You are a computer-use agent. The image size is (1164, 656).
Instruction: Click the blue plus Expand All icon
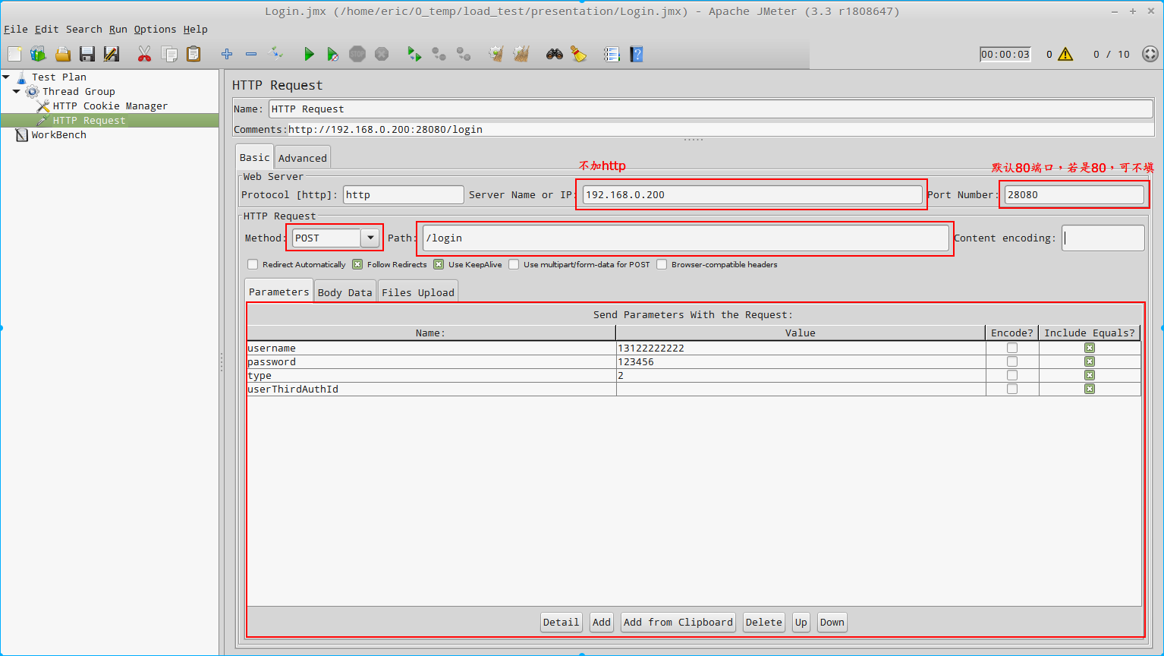tap(227, 54)
